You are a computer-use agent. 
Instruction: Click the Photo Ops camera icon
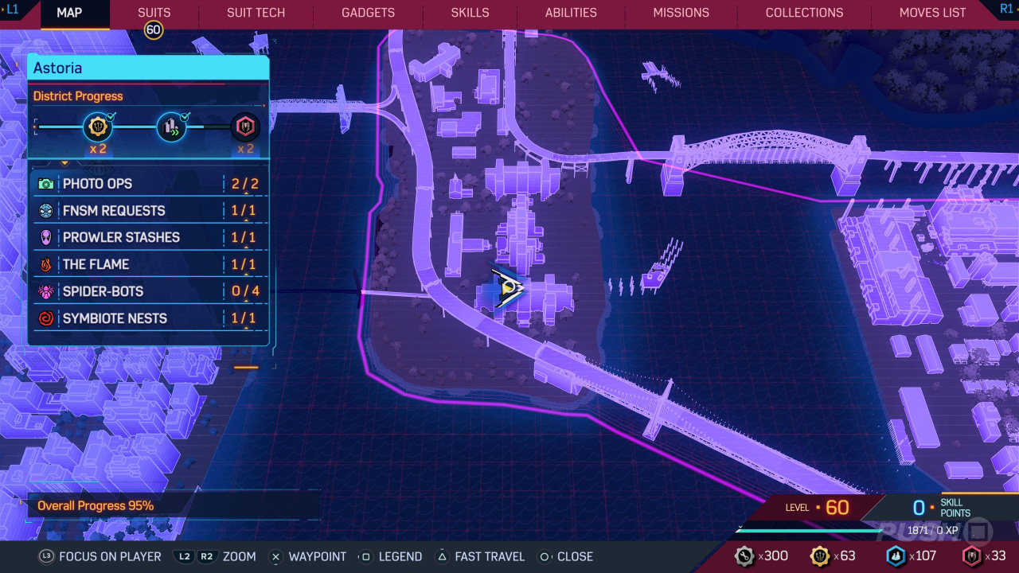point(46,184)
